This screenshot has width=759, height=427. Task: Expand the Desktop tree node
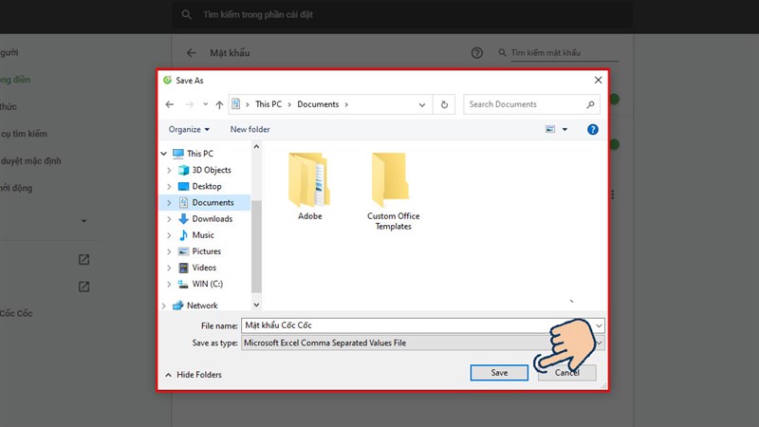pos(169,186)
